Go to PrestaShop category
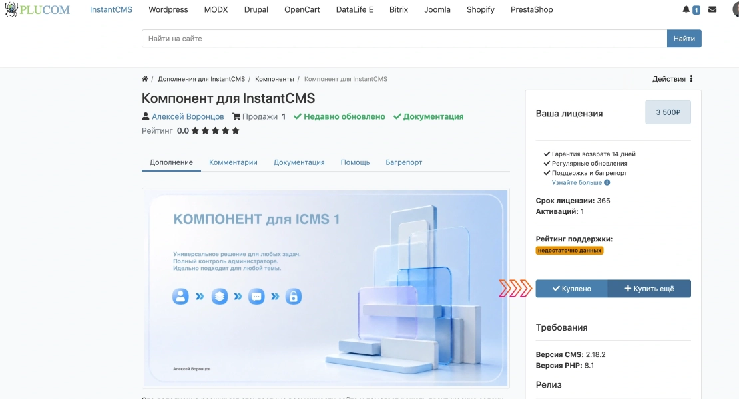The width and height of the screenshot is (739, 399). pos(532,9)
